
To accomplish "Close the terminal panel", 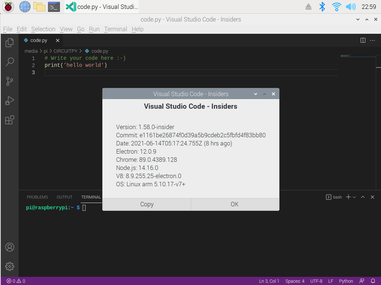I will [x=372, y=197].
